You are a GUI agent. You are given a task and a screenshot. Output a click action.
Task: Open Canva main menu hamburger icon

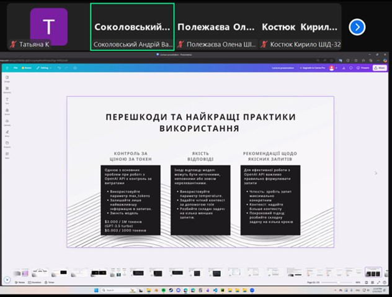point(7,68)
